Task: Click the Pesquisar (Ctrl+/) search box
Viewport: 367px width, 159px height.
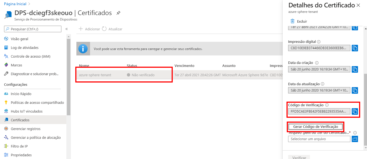Action: [x=33, y=29]
